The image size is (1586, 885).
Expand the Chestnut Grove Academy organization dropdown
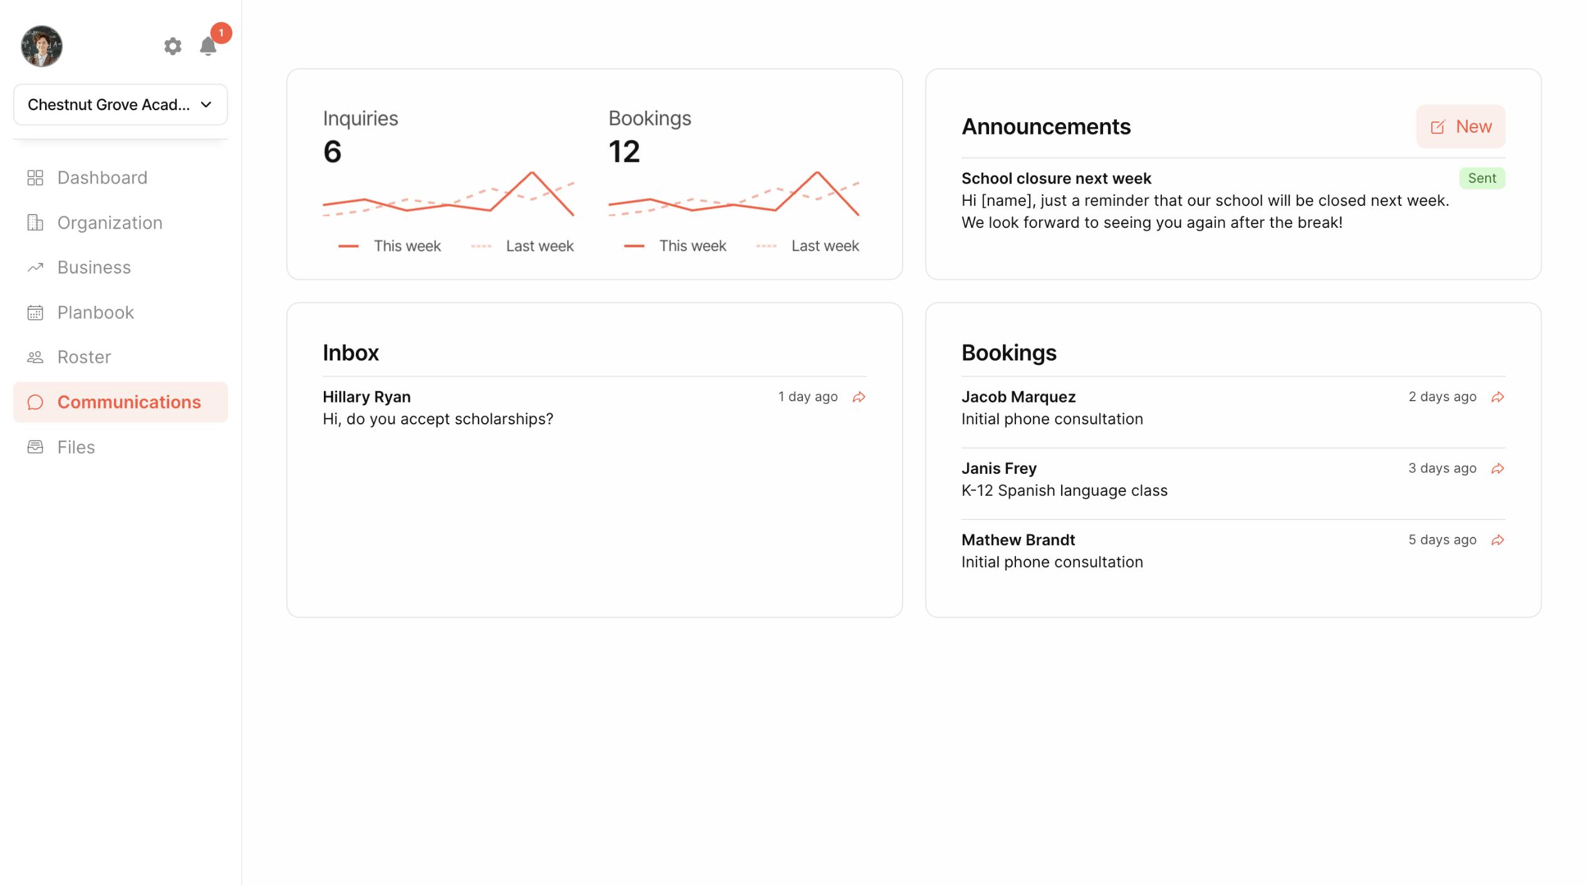coord(120,105)
